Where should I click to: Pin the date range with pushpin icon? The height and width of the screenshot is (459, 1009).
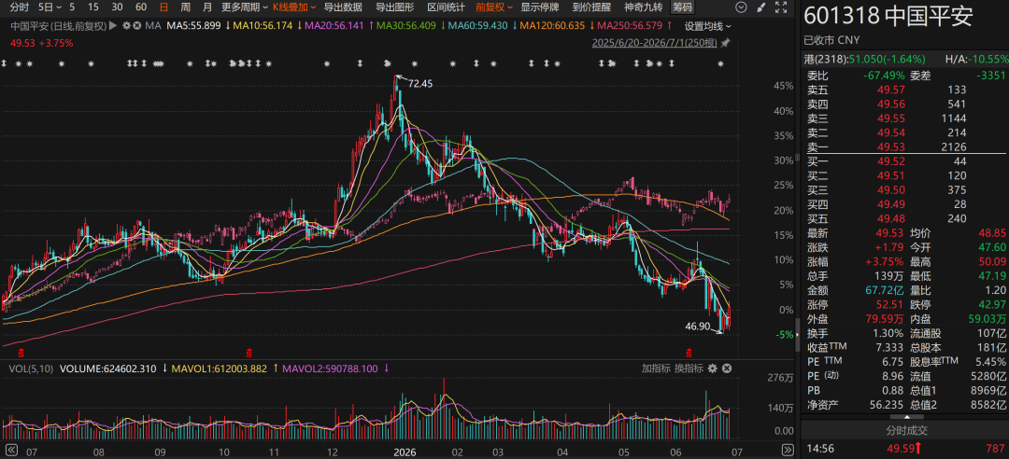[726, 43]
